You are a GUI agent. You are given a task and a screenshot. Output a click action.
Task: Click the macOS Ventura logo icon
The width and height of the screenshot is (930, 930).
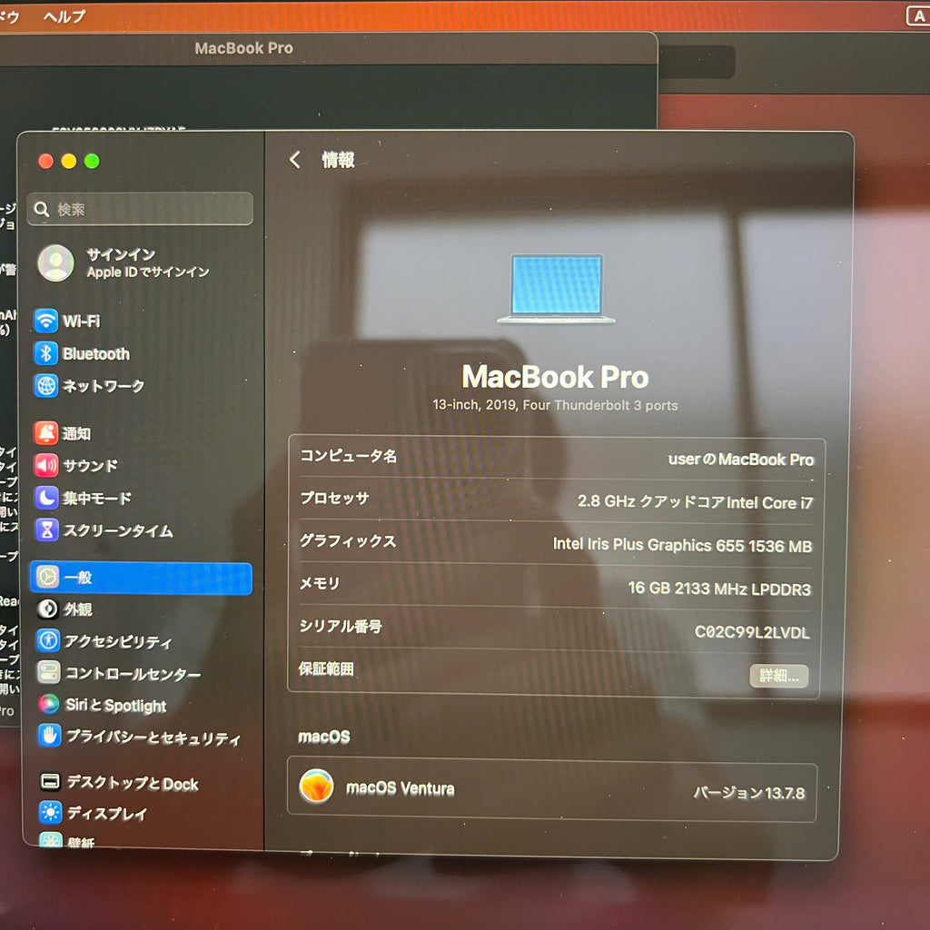coord(316,787)
